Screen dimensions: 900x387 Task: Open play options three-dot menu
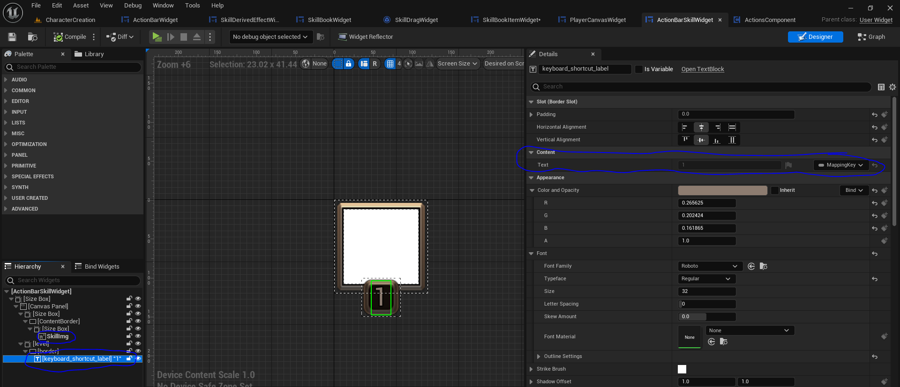[210, 37]
